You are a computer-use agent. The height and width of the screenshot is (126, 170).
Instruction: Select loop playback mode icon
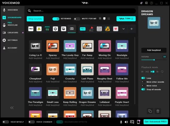pos(162,72)
